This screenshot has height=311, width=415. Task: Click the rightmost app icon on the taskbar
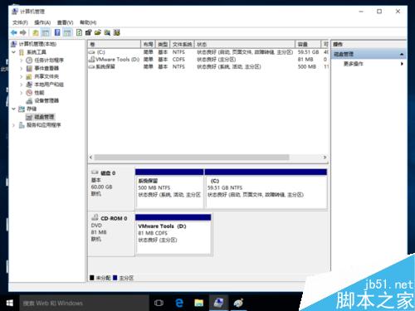click(x=238, y=303)
